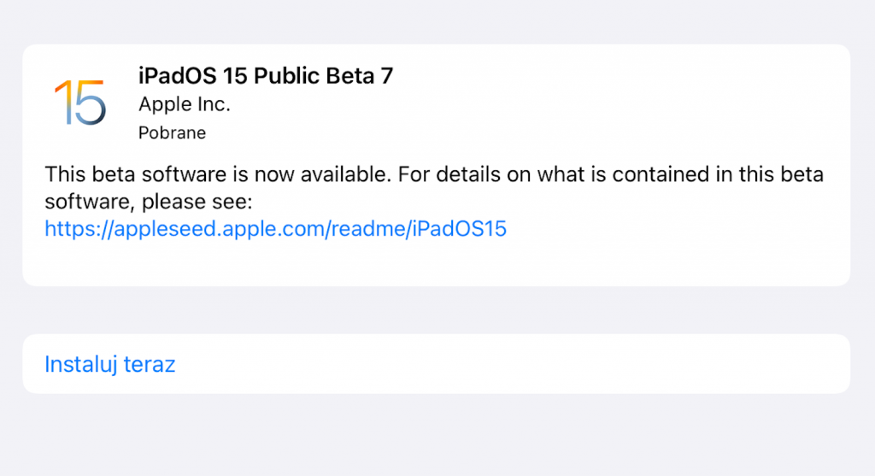The width and height of the screenshot is (875, 476).
Task: Click the gray gap between the two cards
Action: click(436, 309)
